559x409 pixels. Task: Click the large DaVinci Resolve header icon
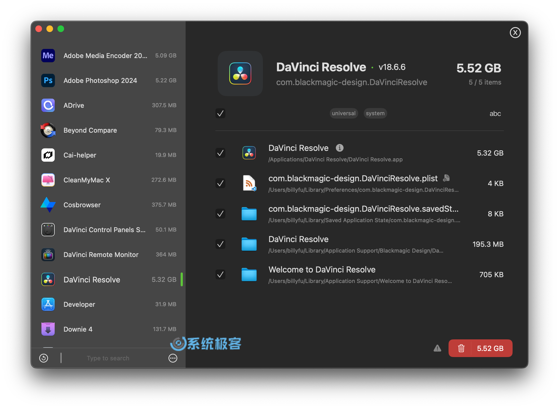[240, 74]
